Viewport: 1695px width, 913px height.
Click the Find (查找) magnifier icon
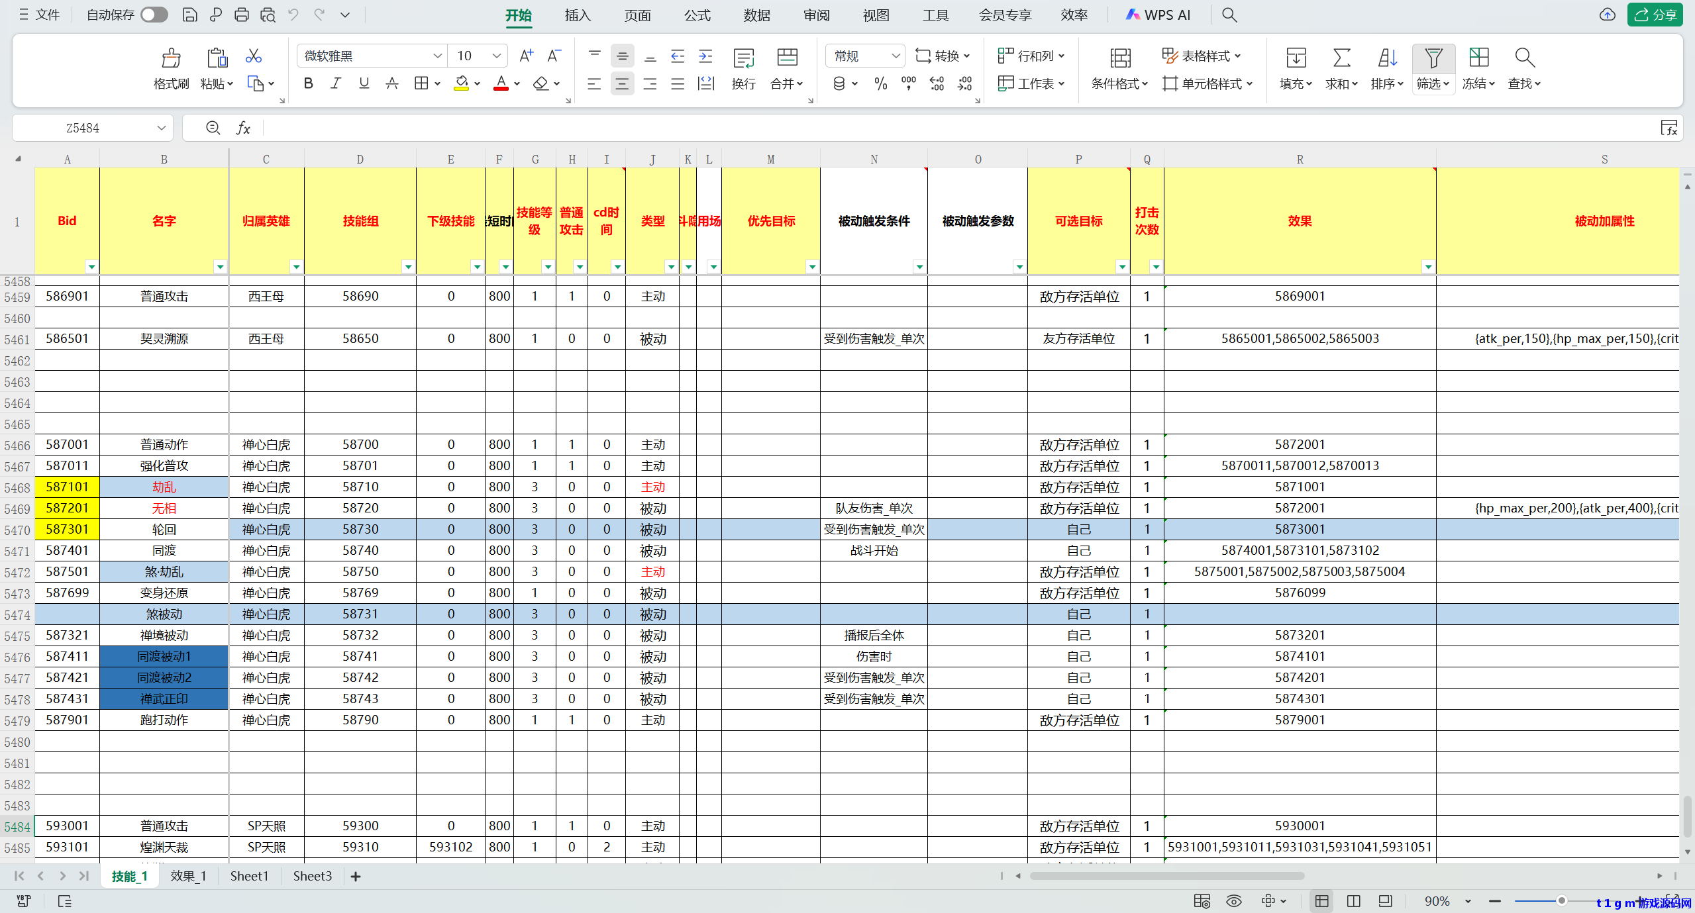coord(1524,58)
